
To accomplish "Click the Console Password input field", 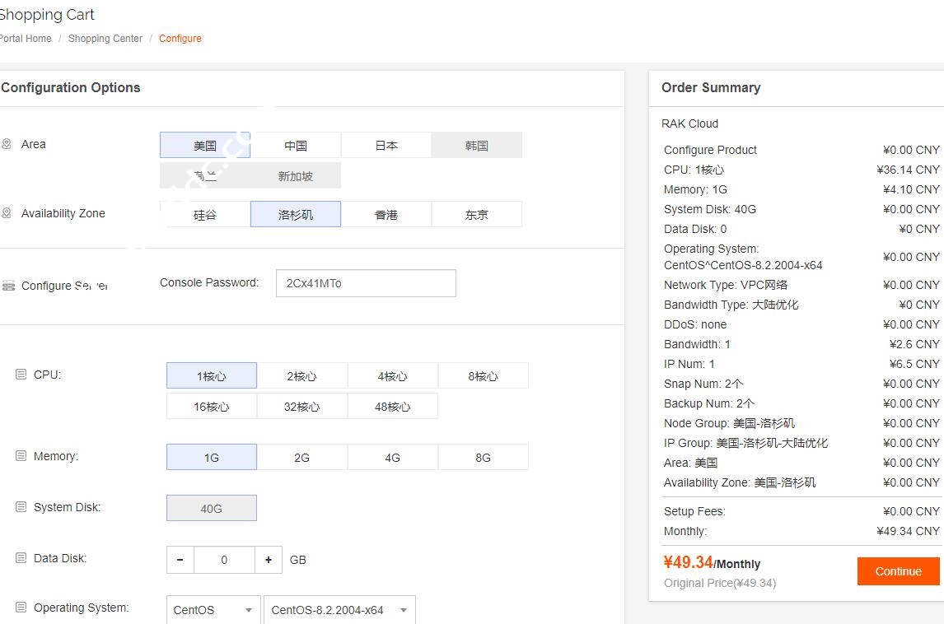I will click(x=365, y=283).
